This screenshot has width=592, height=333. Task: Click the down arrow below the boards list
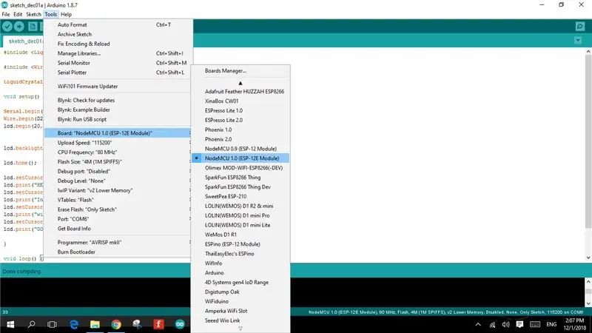coord(240,329)
